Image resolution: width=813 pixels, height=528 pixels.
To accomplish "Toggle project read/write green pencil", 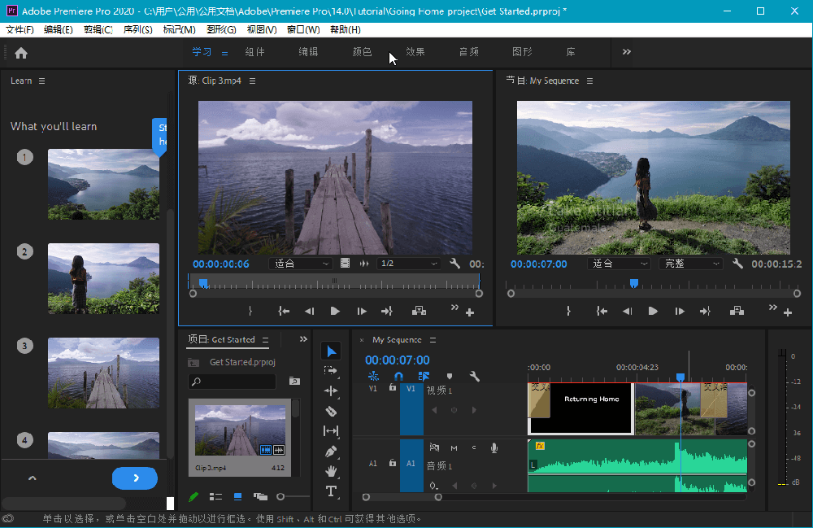I will (x=193, y=497).
